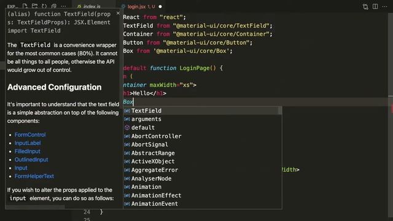Click variable icon beside ActiveXObject
The width and height of the screenshot is (393, 221).
(127, 161)
